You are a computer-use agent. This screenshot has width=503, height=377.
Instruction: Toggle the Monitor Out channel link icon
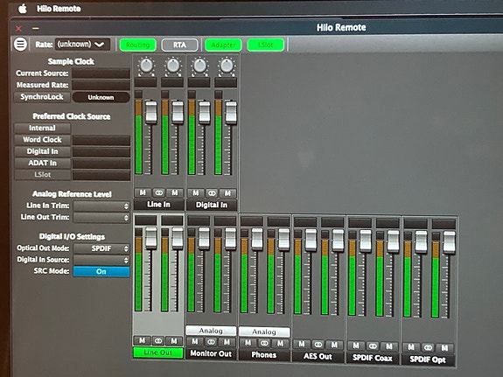coord(211,342)
